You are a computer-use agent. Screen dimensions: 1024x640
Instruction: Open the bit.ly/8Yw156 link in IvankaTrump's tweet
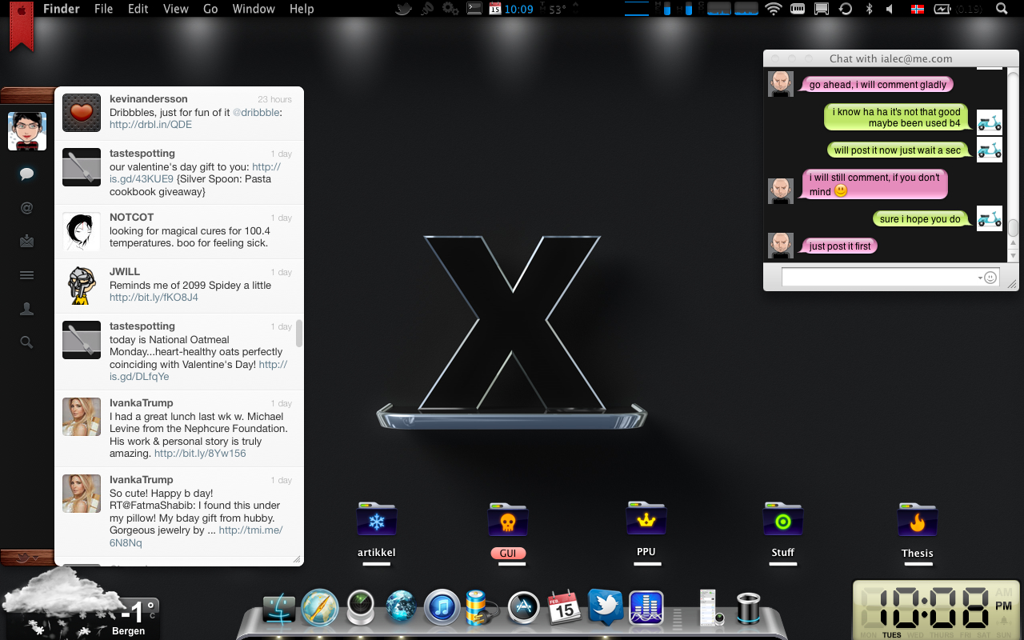[200, 454]
